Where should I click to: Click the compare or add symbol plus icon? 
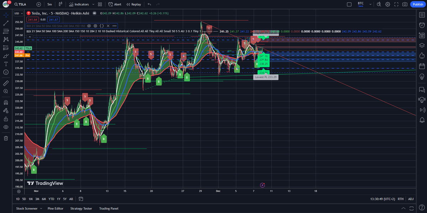[x=38, y=4]
